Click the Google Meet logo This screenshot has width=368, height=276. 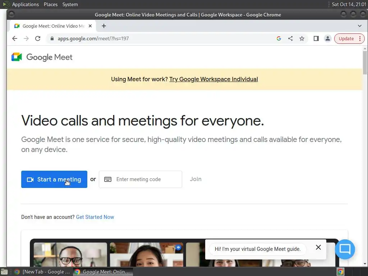click(x=42, y=57)
